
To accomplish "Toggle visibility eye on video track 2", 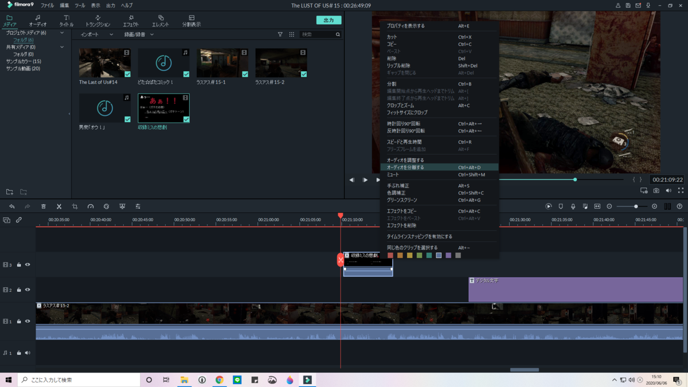I will click(28, 290).
